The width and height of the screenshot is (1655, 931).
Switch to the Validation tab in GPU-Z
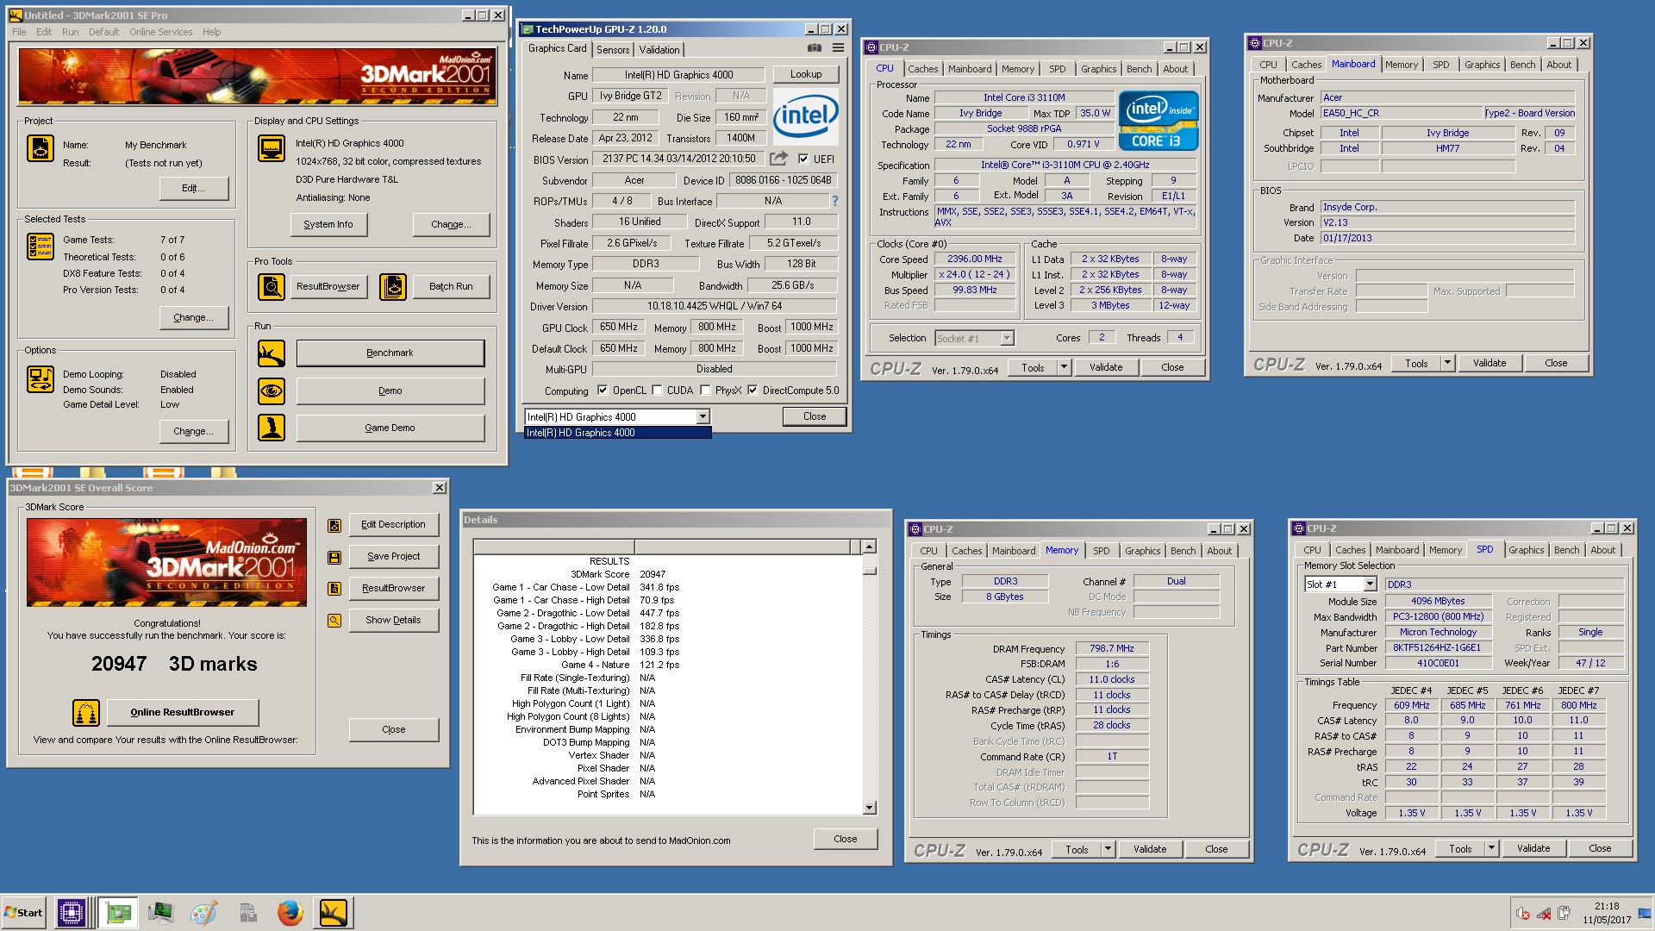pyautogui.click(x=659, y=50)
